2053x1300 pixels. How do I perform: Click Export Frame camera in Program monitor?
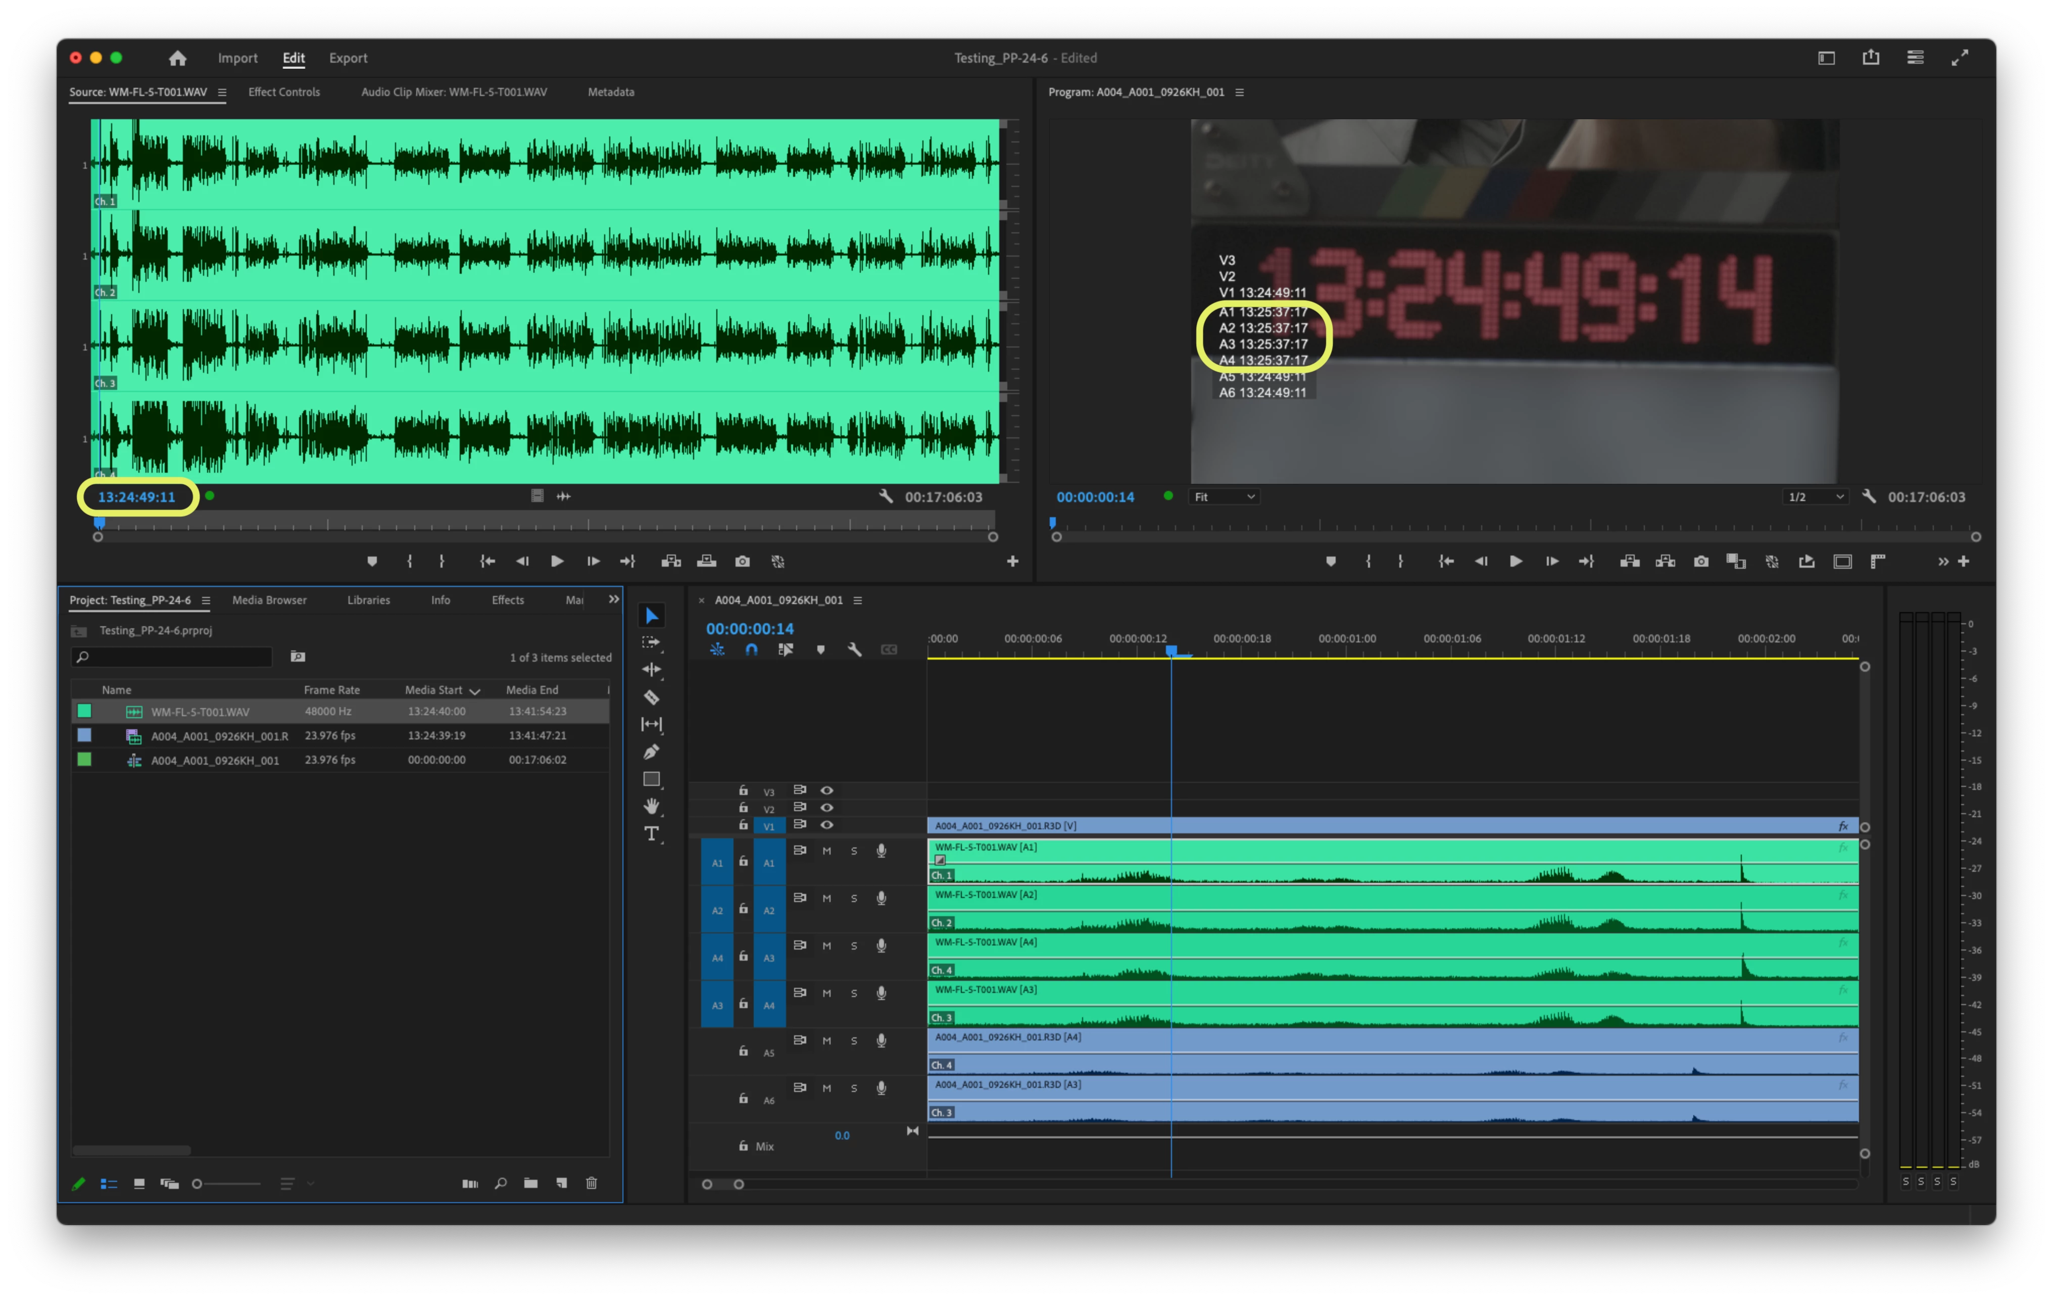pyautogui.click(x=1701, y=561)
